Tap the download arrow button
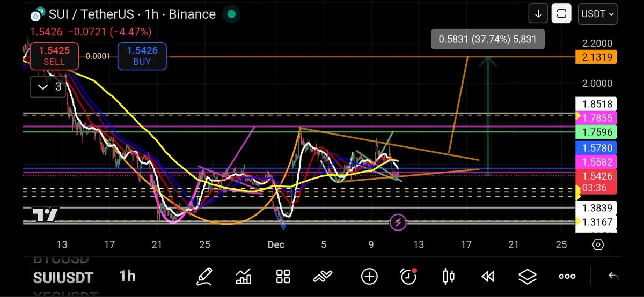 538,14
